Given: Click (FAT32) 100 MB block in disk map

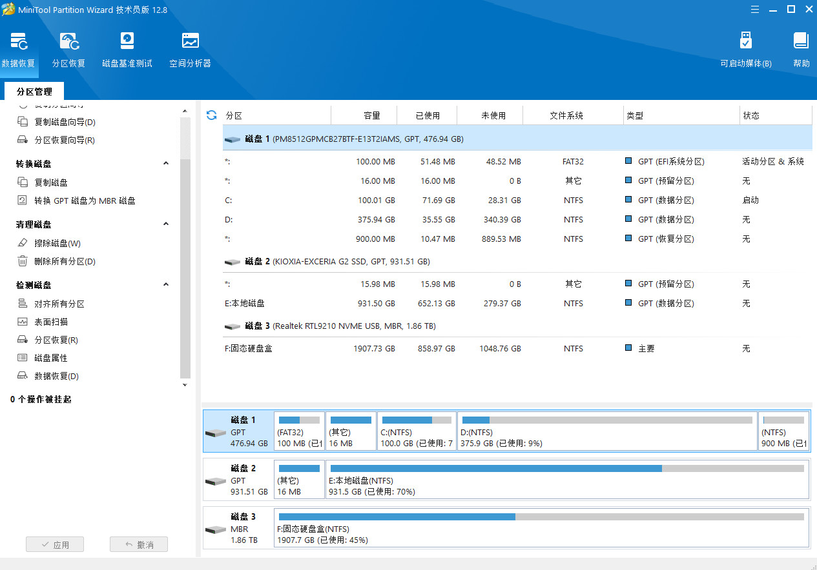Looking at the screenshot, I should 299,431.
